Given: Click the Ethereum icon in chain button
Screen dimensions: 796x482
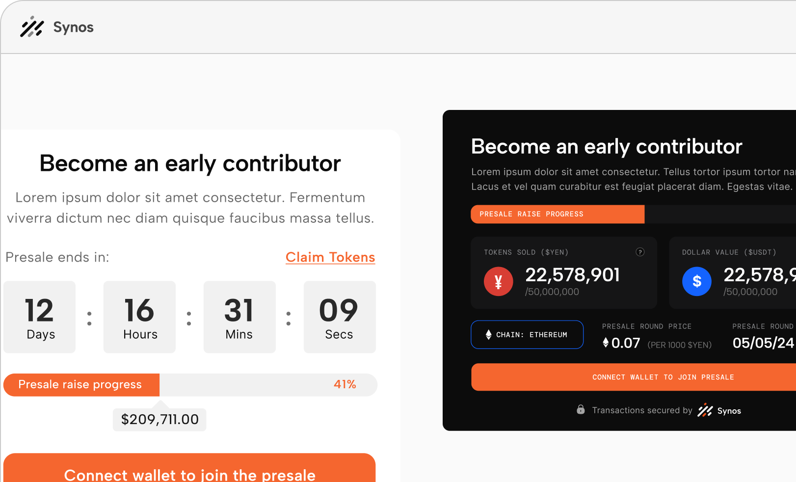Looking at the screenshot, I should click(x=488, y=335).
